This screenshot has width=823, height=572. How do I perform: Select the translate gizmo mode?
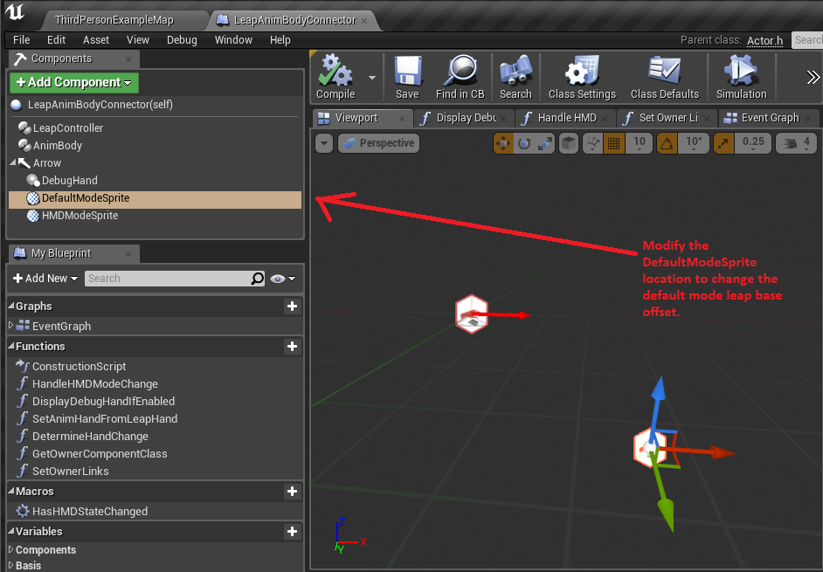[x=503, y=143]
